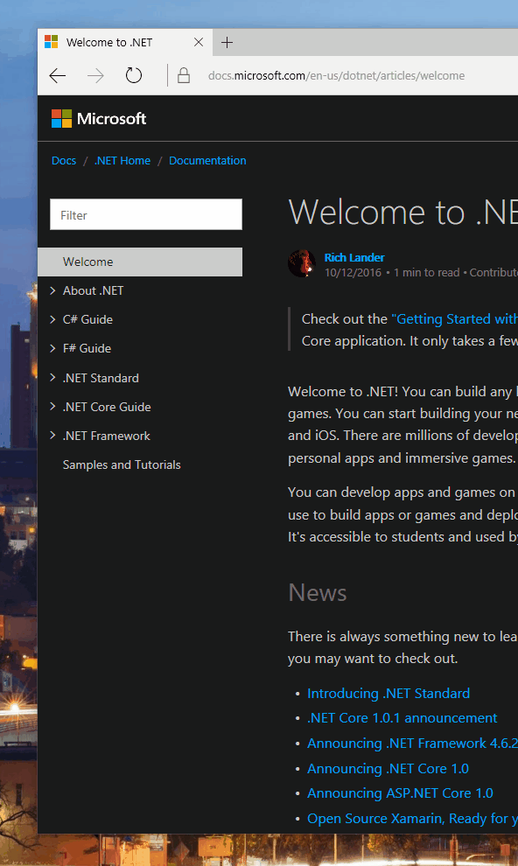This screenshot has height=866, width=518.
Task: Click author name Rich Lander
Action: coord(354,257)
